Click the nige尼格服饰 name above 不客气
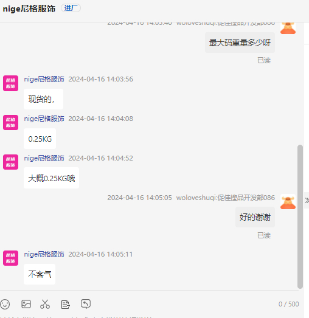The width and height of the screenshot is (309, 318). pyautogui.click(x=44, y=254)
